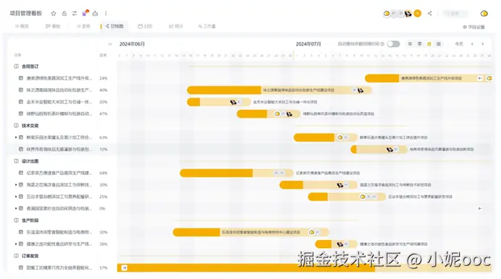Collapse the 订单发货 group
The height and width of the screenshot is (279, 501).
[17, 256]
